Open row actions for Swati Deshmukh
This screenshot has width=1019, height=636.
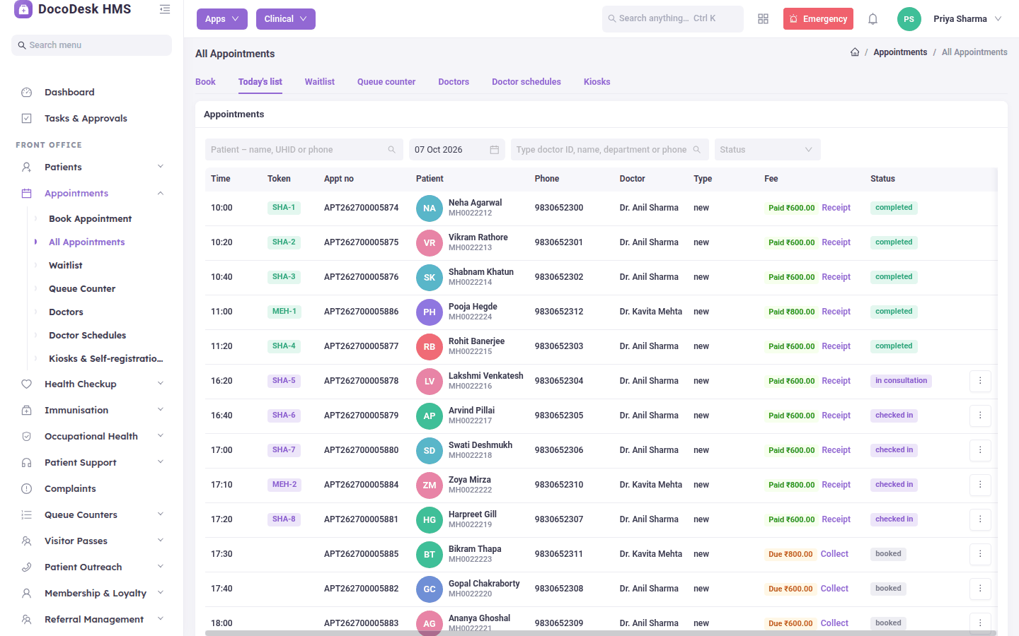[980, 450]
